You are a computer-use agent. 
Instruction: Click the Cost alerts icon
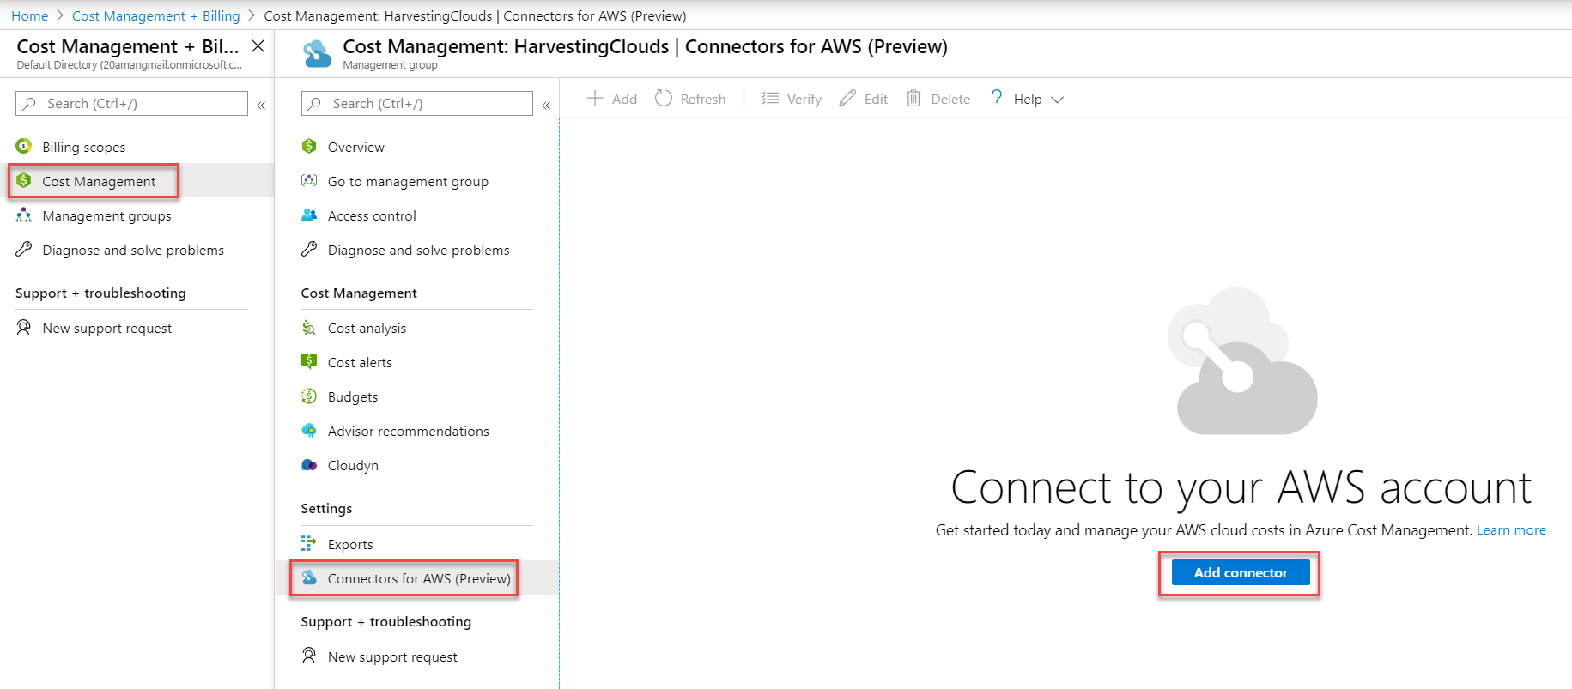click(309, 362)
